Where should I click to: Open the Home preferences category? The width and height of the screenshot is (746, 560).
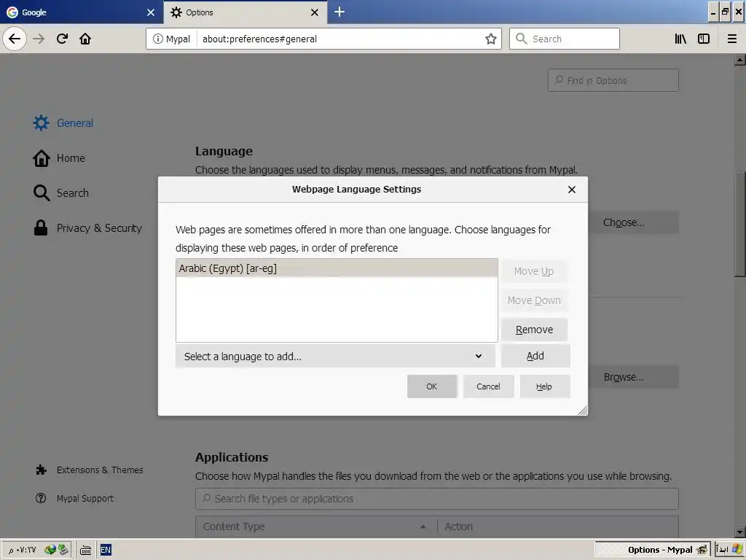click(x=59, y=158)
